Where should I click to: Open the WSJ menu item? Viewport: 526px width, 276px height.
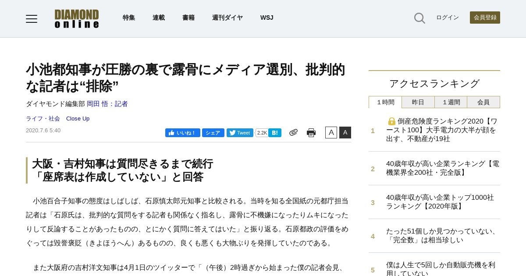[267, 18]
